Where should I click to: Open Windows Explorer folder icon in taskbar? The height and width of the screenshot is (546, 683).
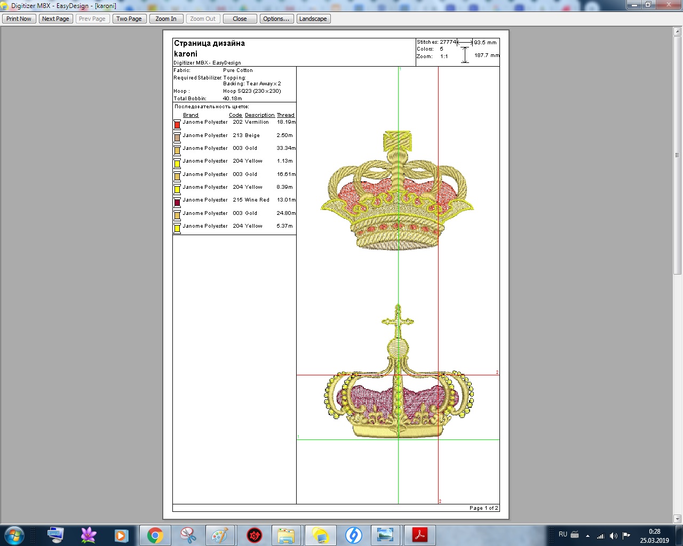point(287,535)
